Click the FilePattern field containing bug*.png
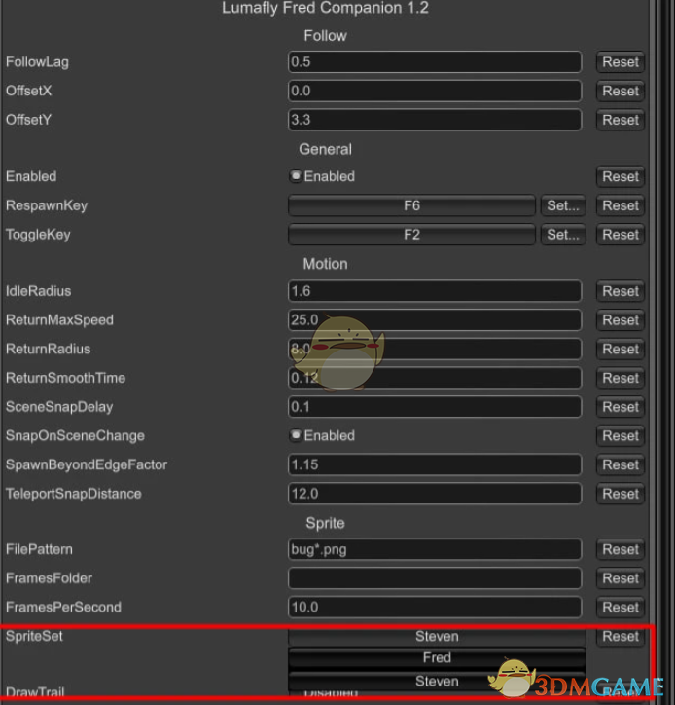The height and width of the screenshot is (705, 675). coord(435,549)
